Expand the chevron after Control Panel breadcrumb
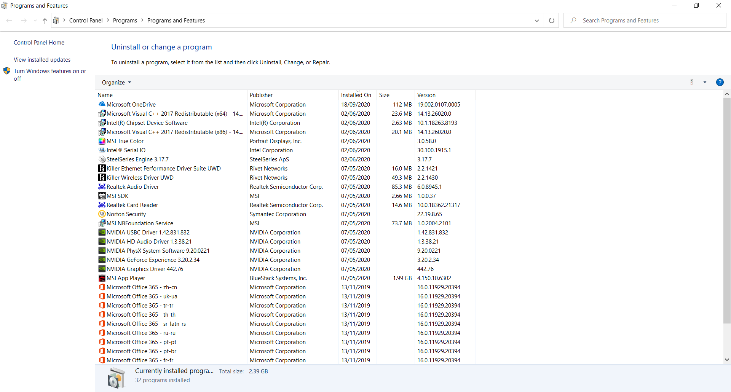731x392 pixels. coord(108,20)
